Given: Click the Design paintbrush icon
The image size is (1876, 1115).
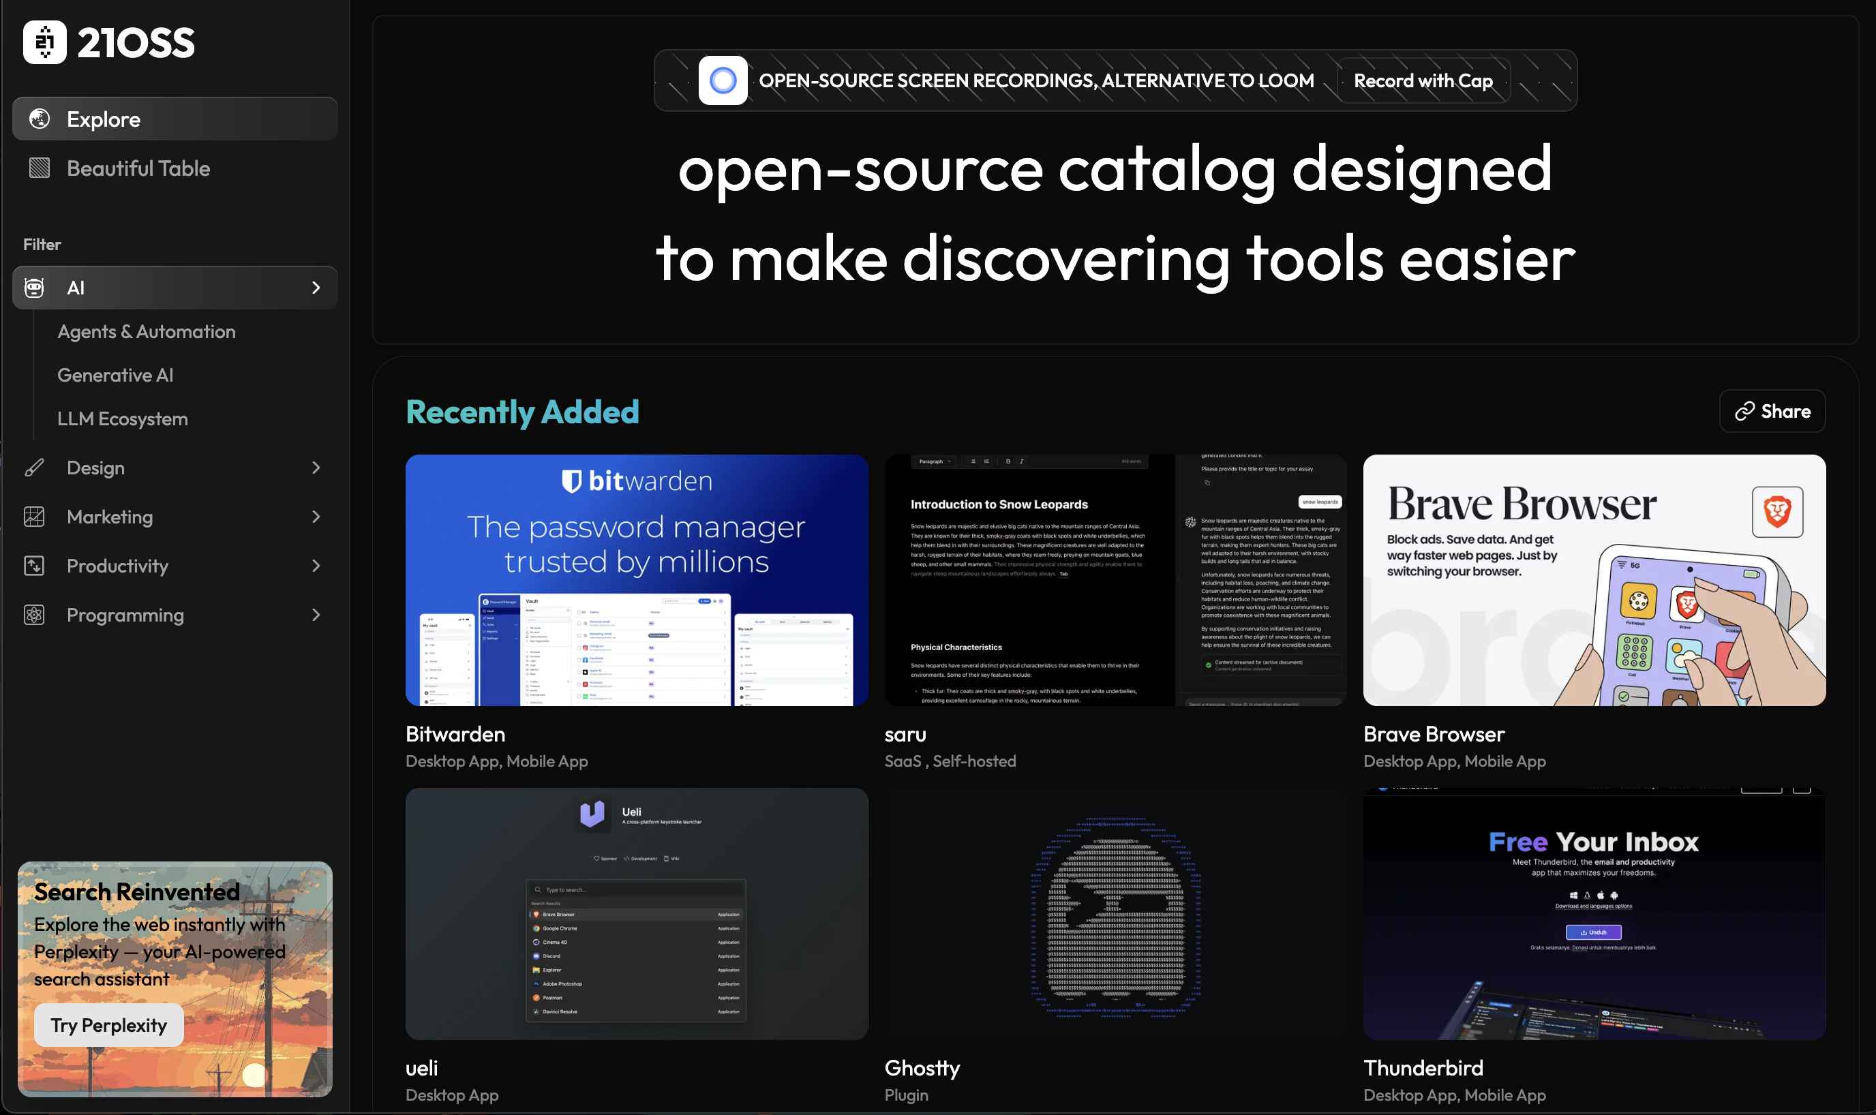Looking at the screenshot, I should tap(35, 468).
